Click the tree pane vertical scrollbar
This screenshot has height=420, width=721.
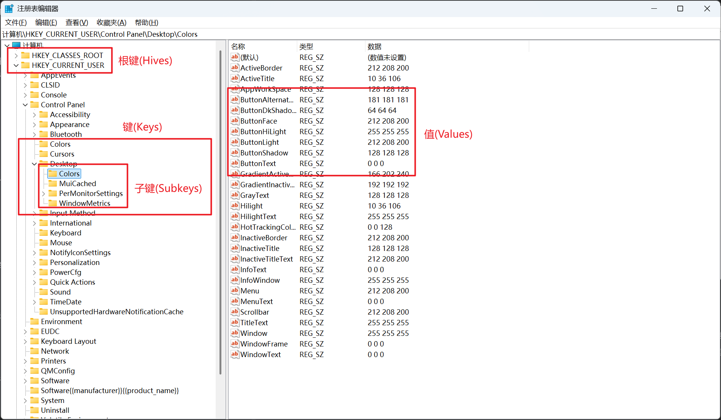220,212
